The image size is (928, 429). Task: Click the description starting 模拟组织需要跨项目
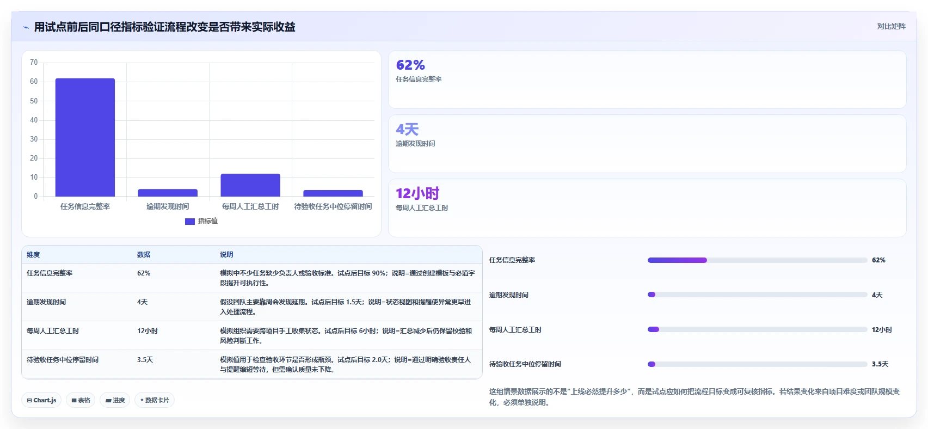pyautogui.click(x=346, y=336)
